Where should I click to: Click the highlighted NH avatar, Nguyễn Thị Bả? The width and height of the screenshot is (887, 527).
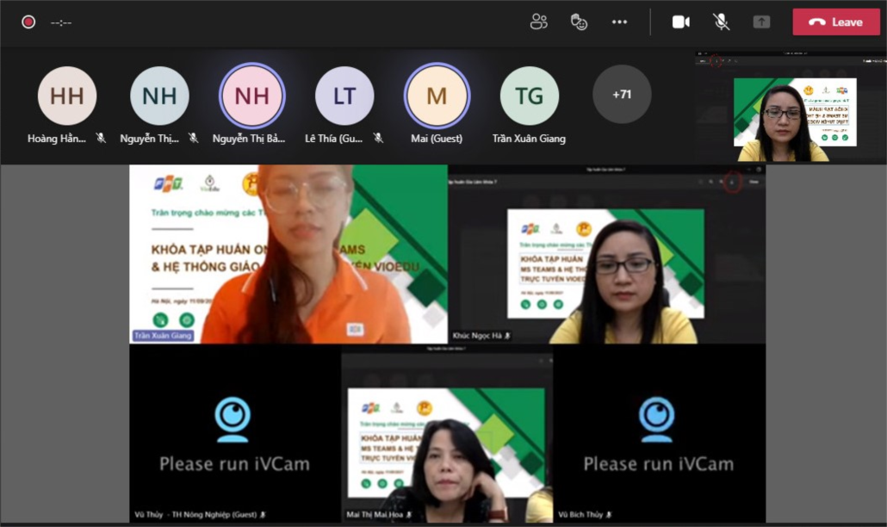(x=251, y=96)
